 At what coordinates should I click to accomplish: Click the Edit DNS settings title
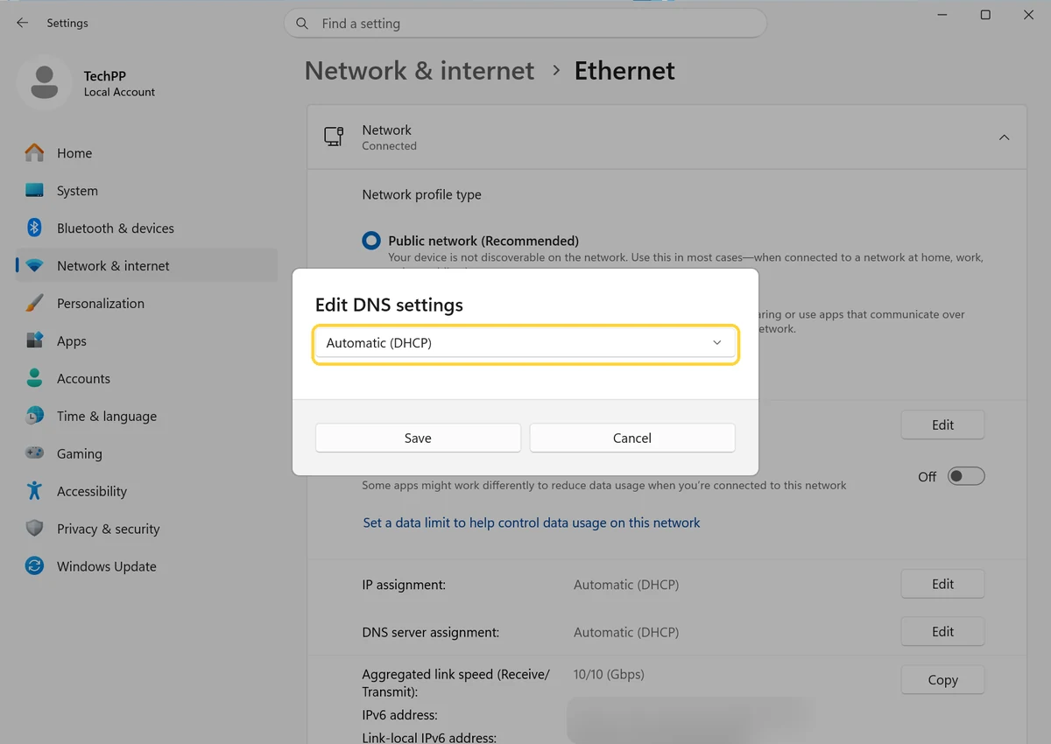[x=389, y=305]
